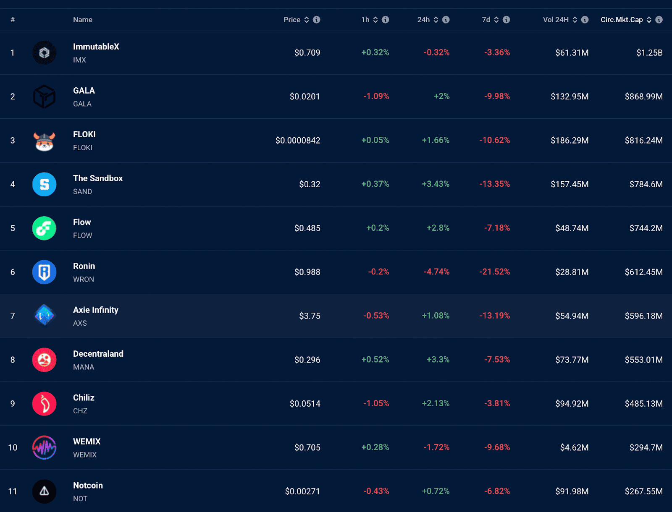
Task: Click The Sandbox blue S logo
Action: point(44,184)
